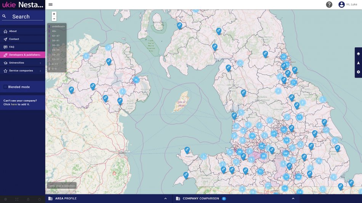362x203 pixels.
Task: Click the Company Comparison count badge
Action: coord(224,198)
